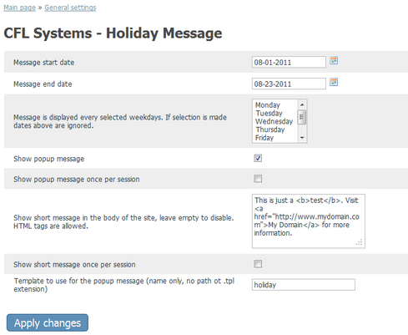Select Monday in the weekdays list
This screenshot has width=408, height=335.
pyautogui.click(x=268, y=105)
